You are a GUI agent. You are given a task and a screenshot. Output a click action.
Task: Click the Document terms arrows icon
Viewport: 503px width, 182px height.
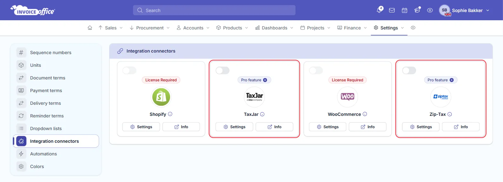tap(21, 78)
